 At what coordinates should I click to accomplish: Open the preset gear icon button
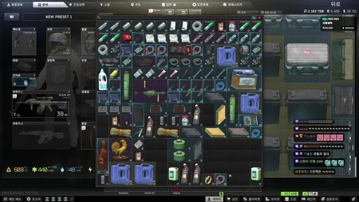tap(12, 17)
